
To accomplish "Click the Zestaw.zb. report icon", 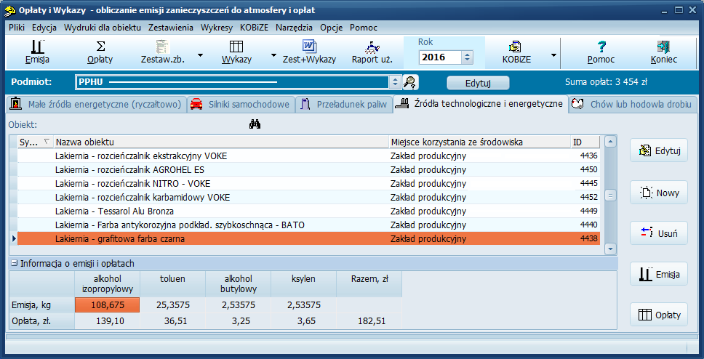I will coord(162,47).
